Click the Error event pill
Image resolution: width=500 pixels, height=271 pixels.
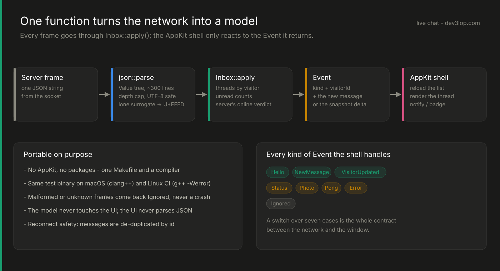[356, 188]
